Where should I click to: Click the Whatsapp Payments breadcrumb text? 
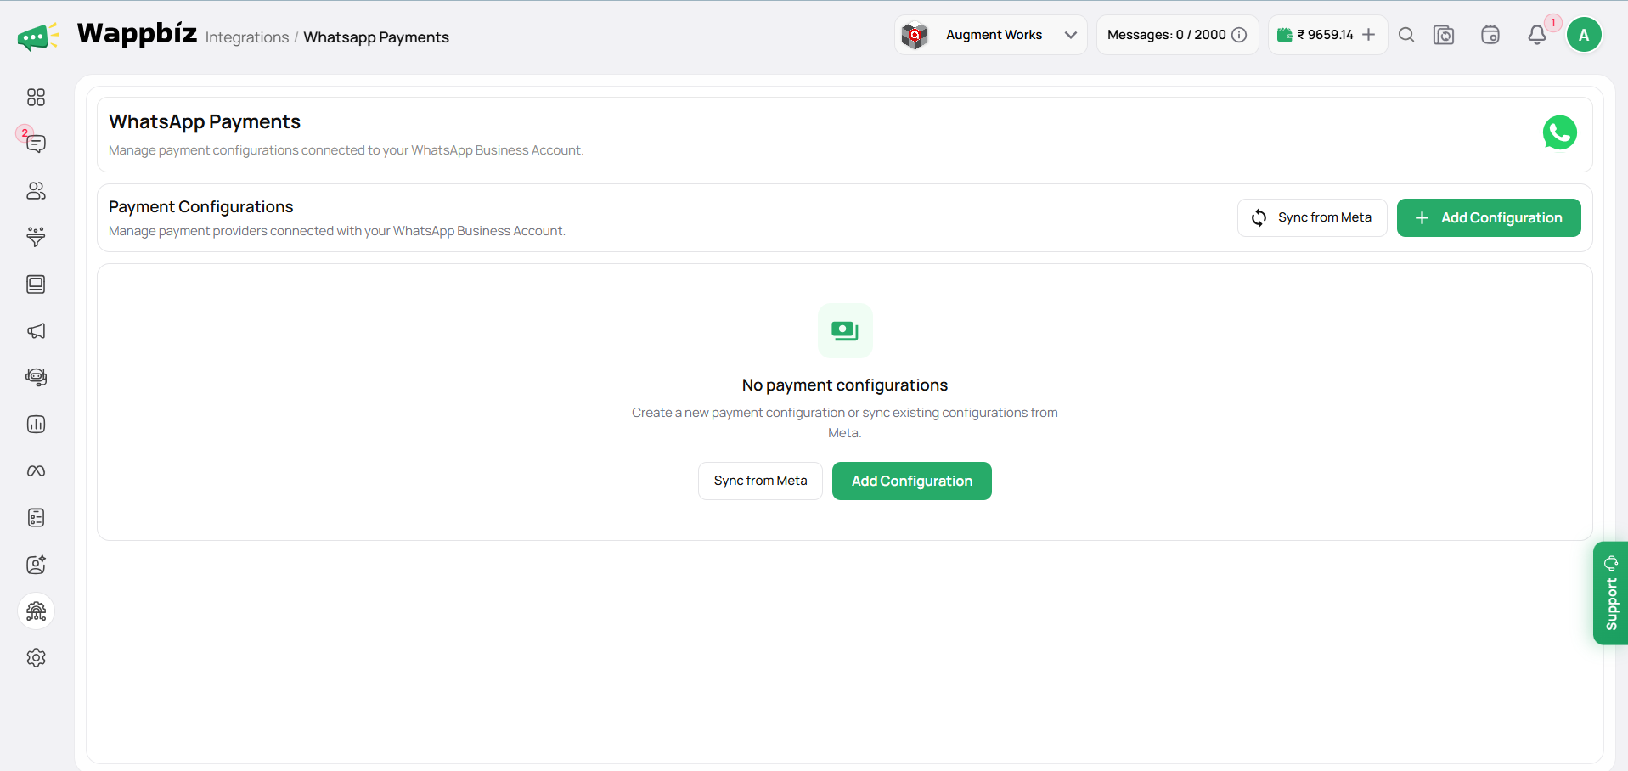[x=376, y=37]
